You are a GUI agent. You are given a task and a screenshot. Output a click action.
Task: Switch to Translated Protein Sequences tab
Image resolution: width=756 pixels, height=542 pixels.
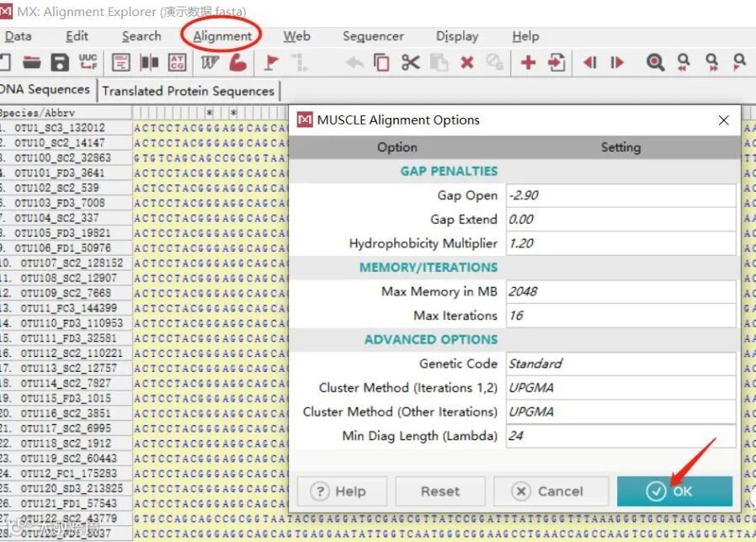coord(189,91)
